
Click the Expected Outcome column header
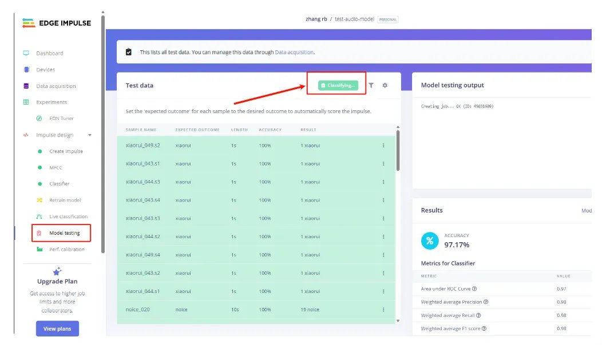tap(197, 130)
